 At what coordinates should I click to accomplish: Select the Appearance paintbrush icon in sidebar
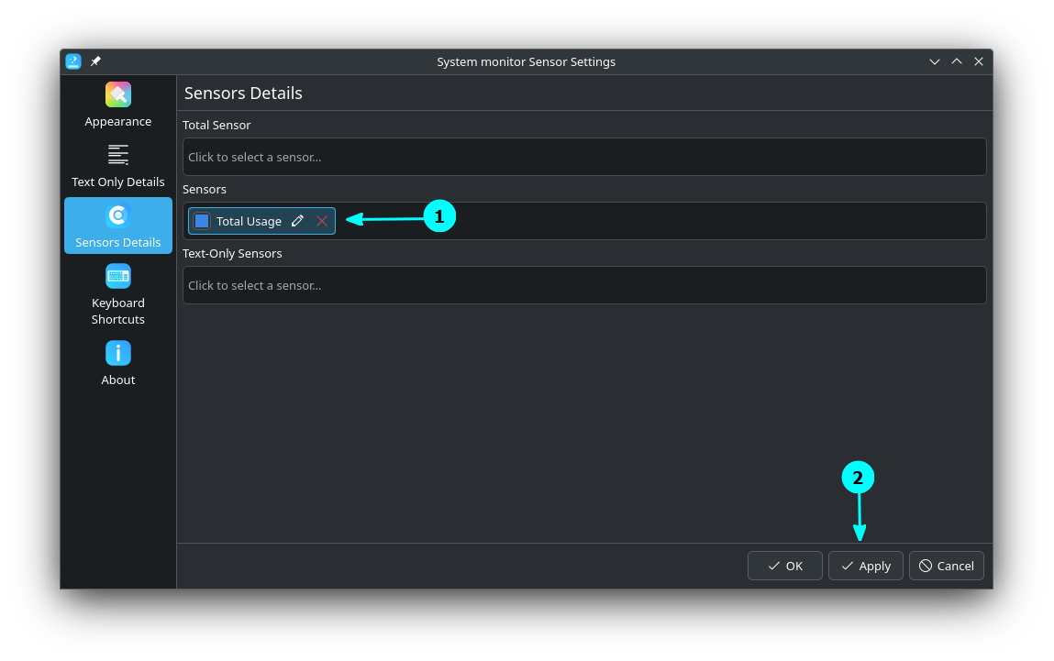coord(117,94)
